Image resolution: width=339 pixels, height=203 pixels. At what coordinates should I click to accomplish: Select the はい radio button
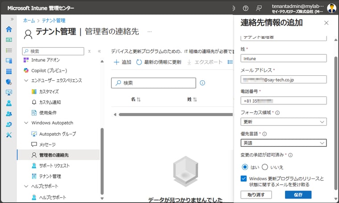point(245,167)
